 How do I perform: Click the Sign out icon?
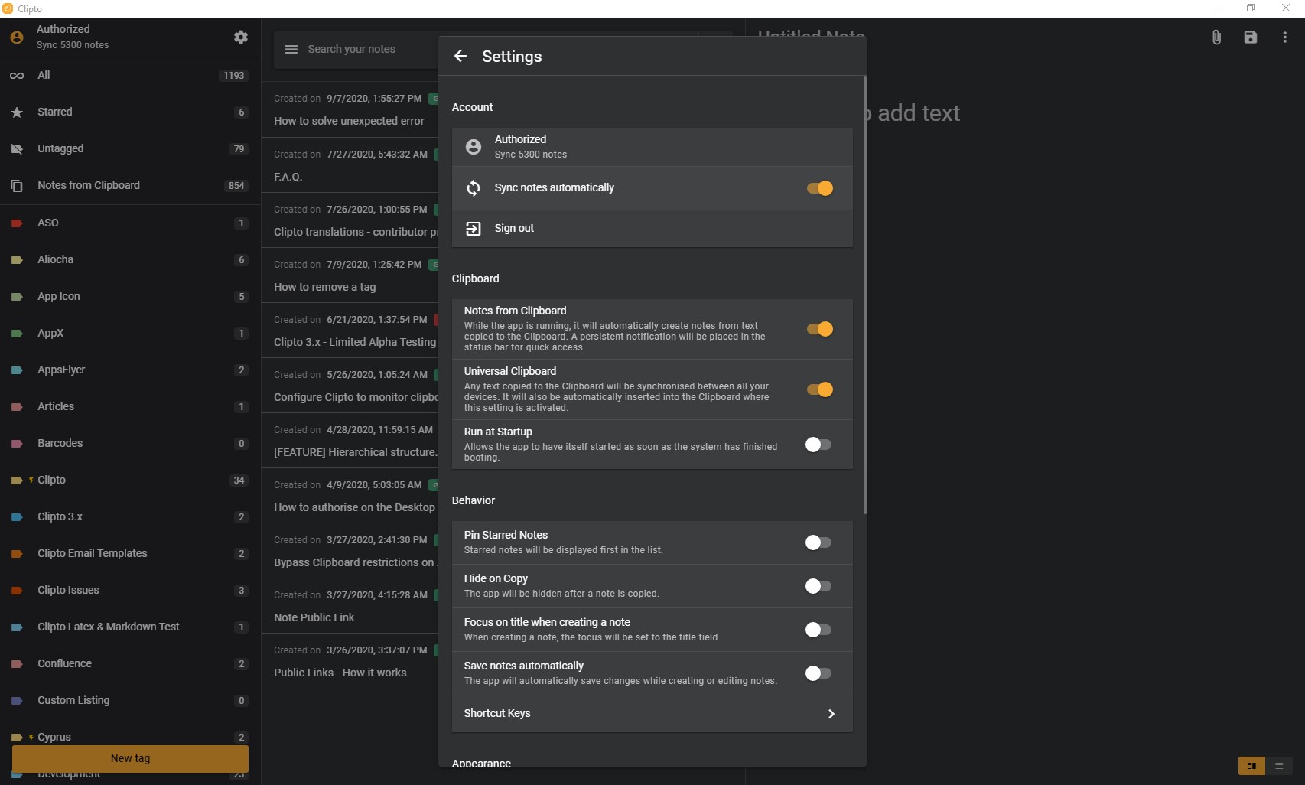[x=474, y=228]
